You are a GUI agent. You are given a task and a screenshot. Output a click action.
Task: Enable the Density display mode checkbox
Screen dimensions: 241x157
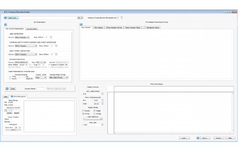[x=84, y=111]
